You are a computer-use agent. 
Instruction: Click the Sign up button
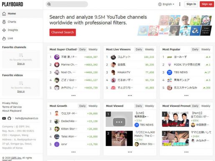207,4
